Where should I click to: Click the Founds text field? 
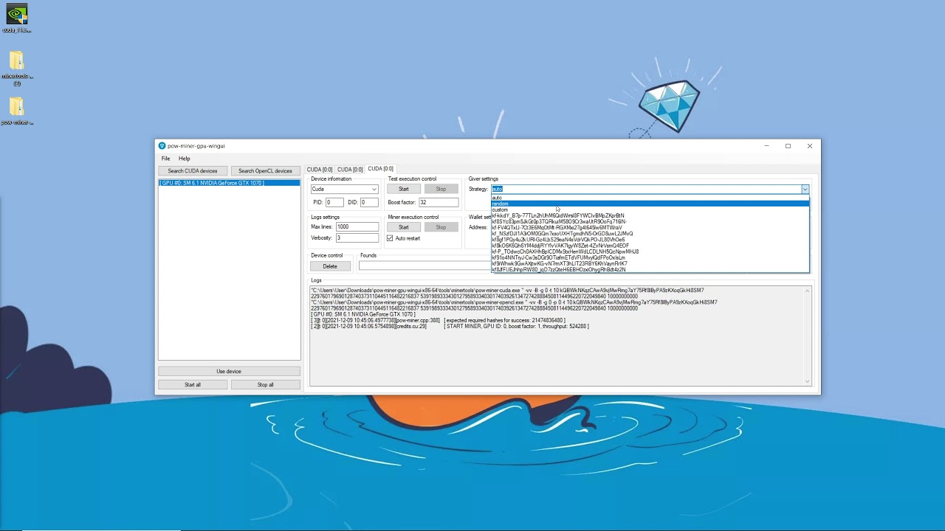coord(425,266)
